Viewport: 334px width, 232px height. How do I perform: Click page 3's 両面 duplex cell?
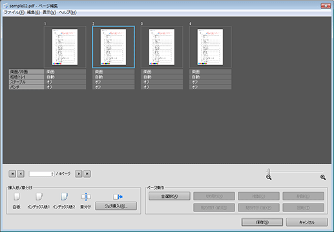click(162, 72)
